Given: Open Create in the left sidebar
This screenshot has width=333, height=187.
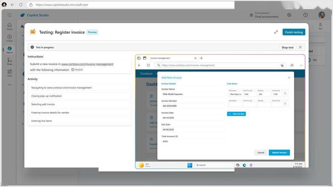Looking at the screenshot, I should (x=9, y=38).
